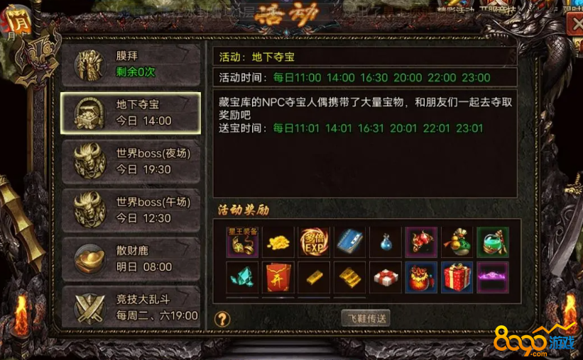This screenshot has width=583, height=360.
Task: Select the green potion flask reward
Action: tap(493, 242)
